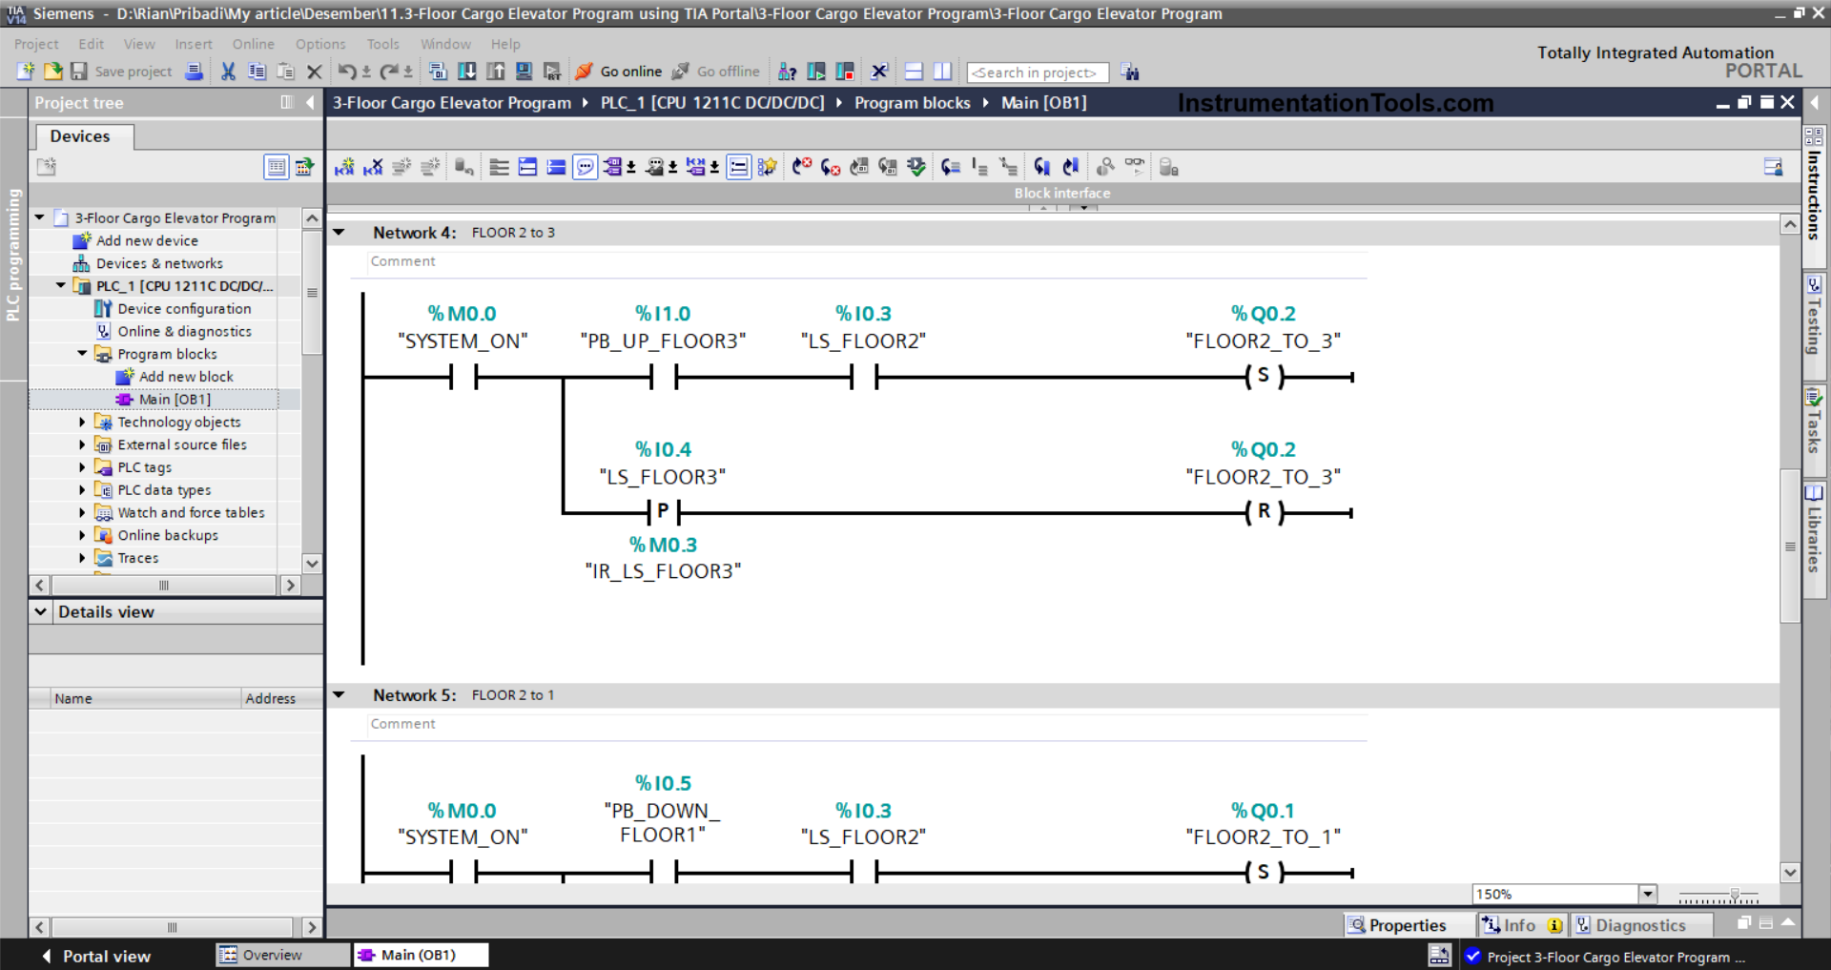
Task: Open the Libraries side tab
Action: 1814,540
